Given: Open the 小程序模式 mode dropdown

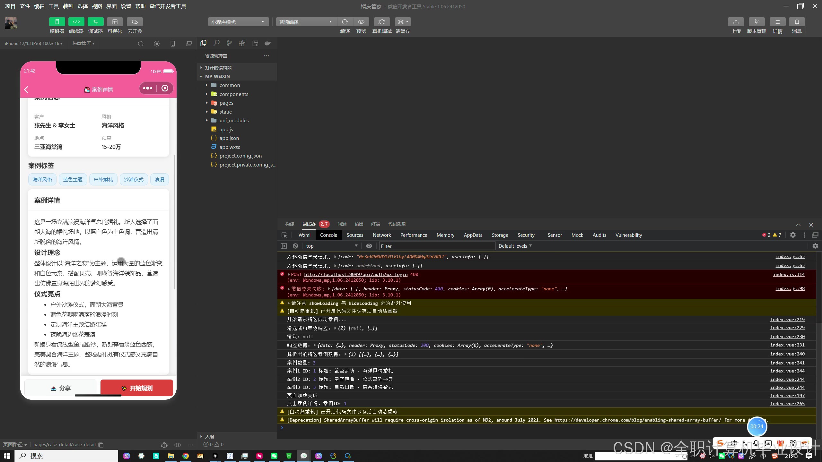Looking at the screenshot, I should pos(238,22).
